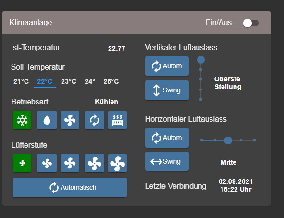The height and width of the screenshot is (218, 284).
Task: Click the rightmost horizontal slider position
Action: point(254,141)
